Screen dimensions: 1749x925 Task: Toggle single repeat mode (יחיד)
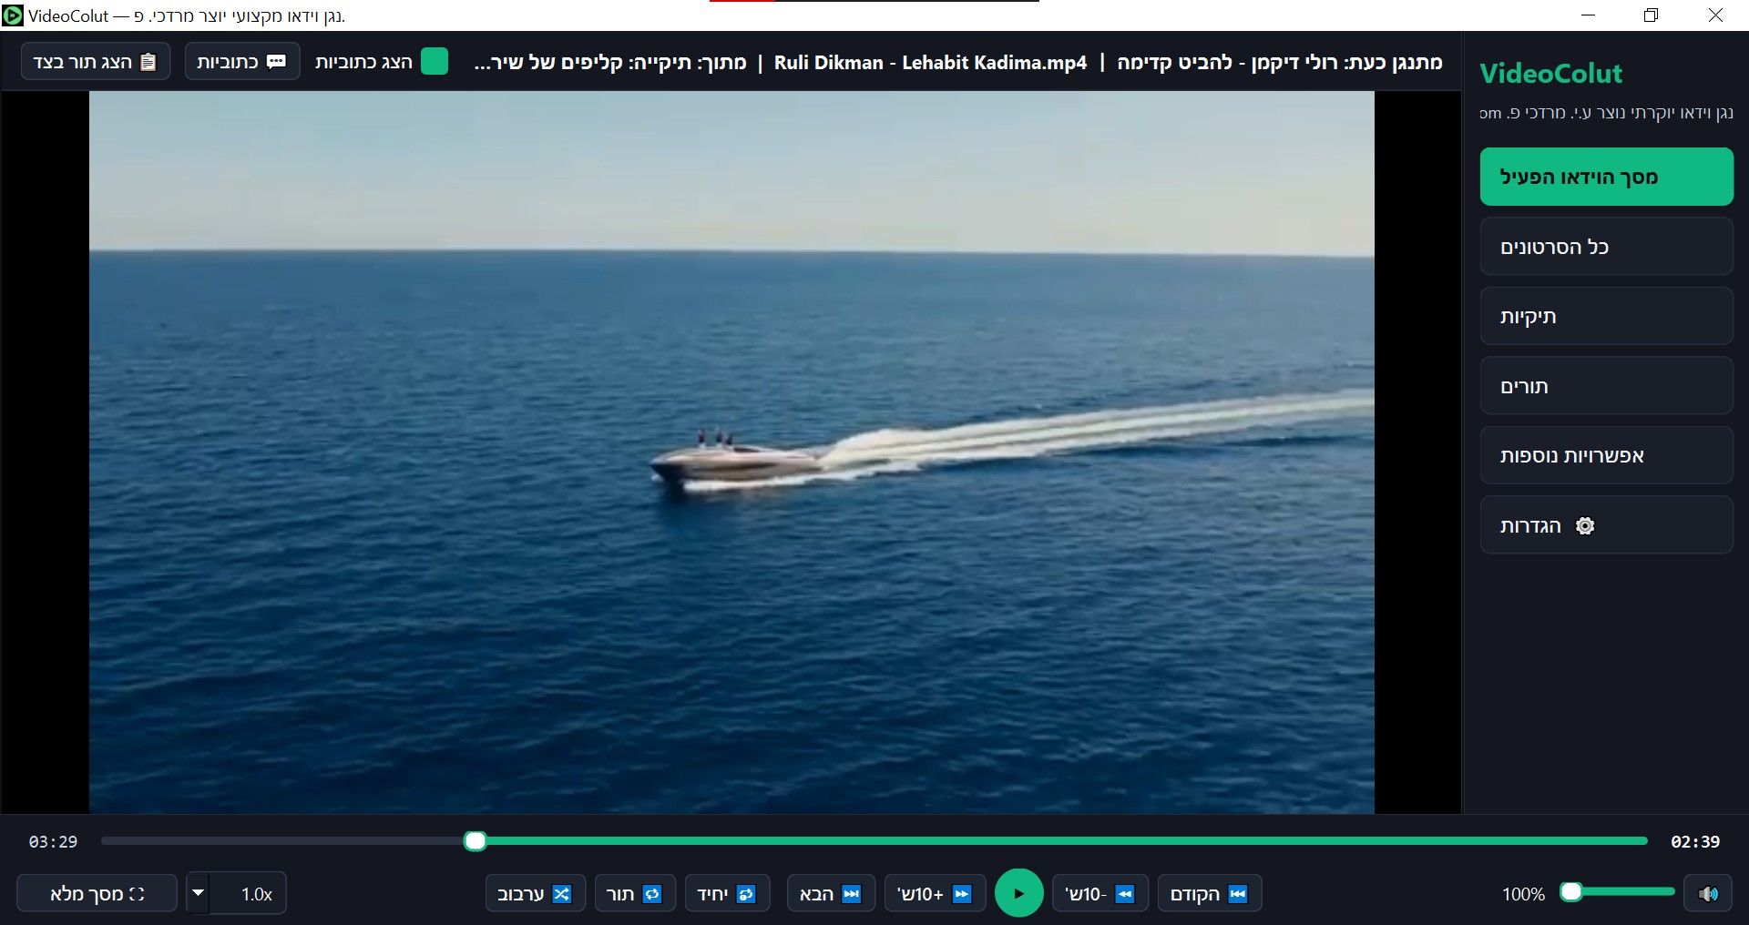pos(727,893)
